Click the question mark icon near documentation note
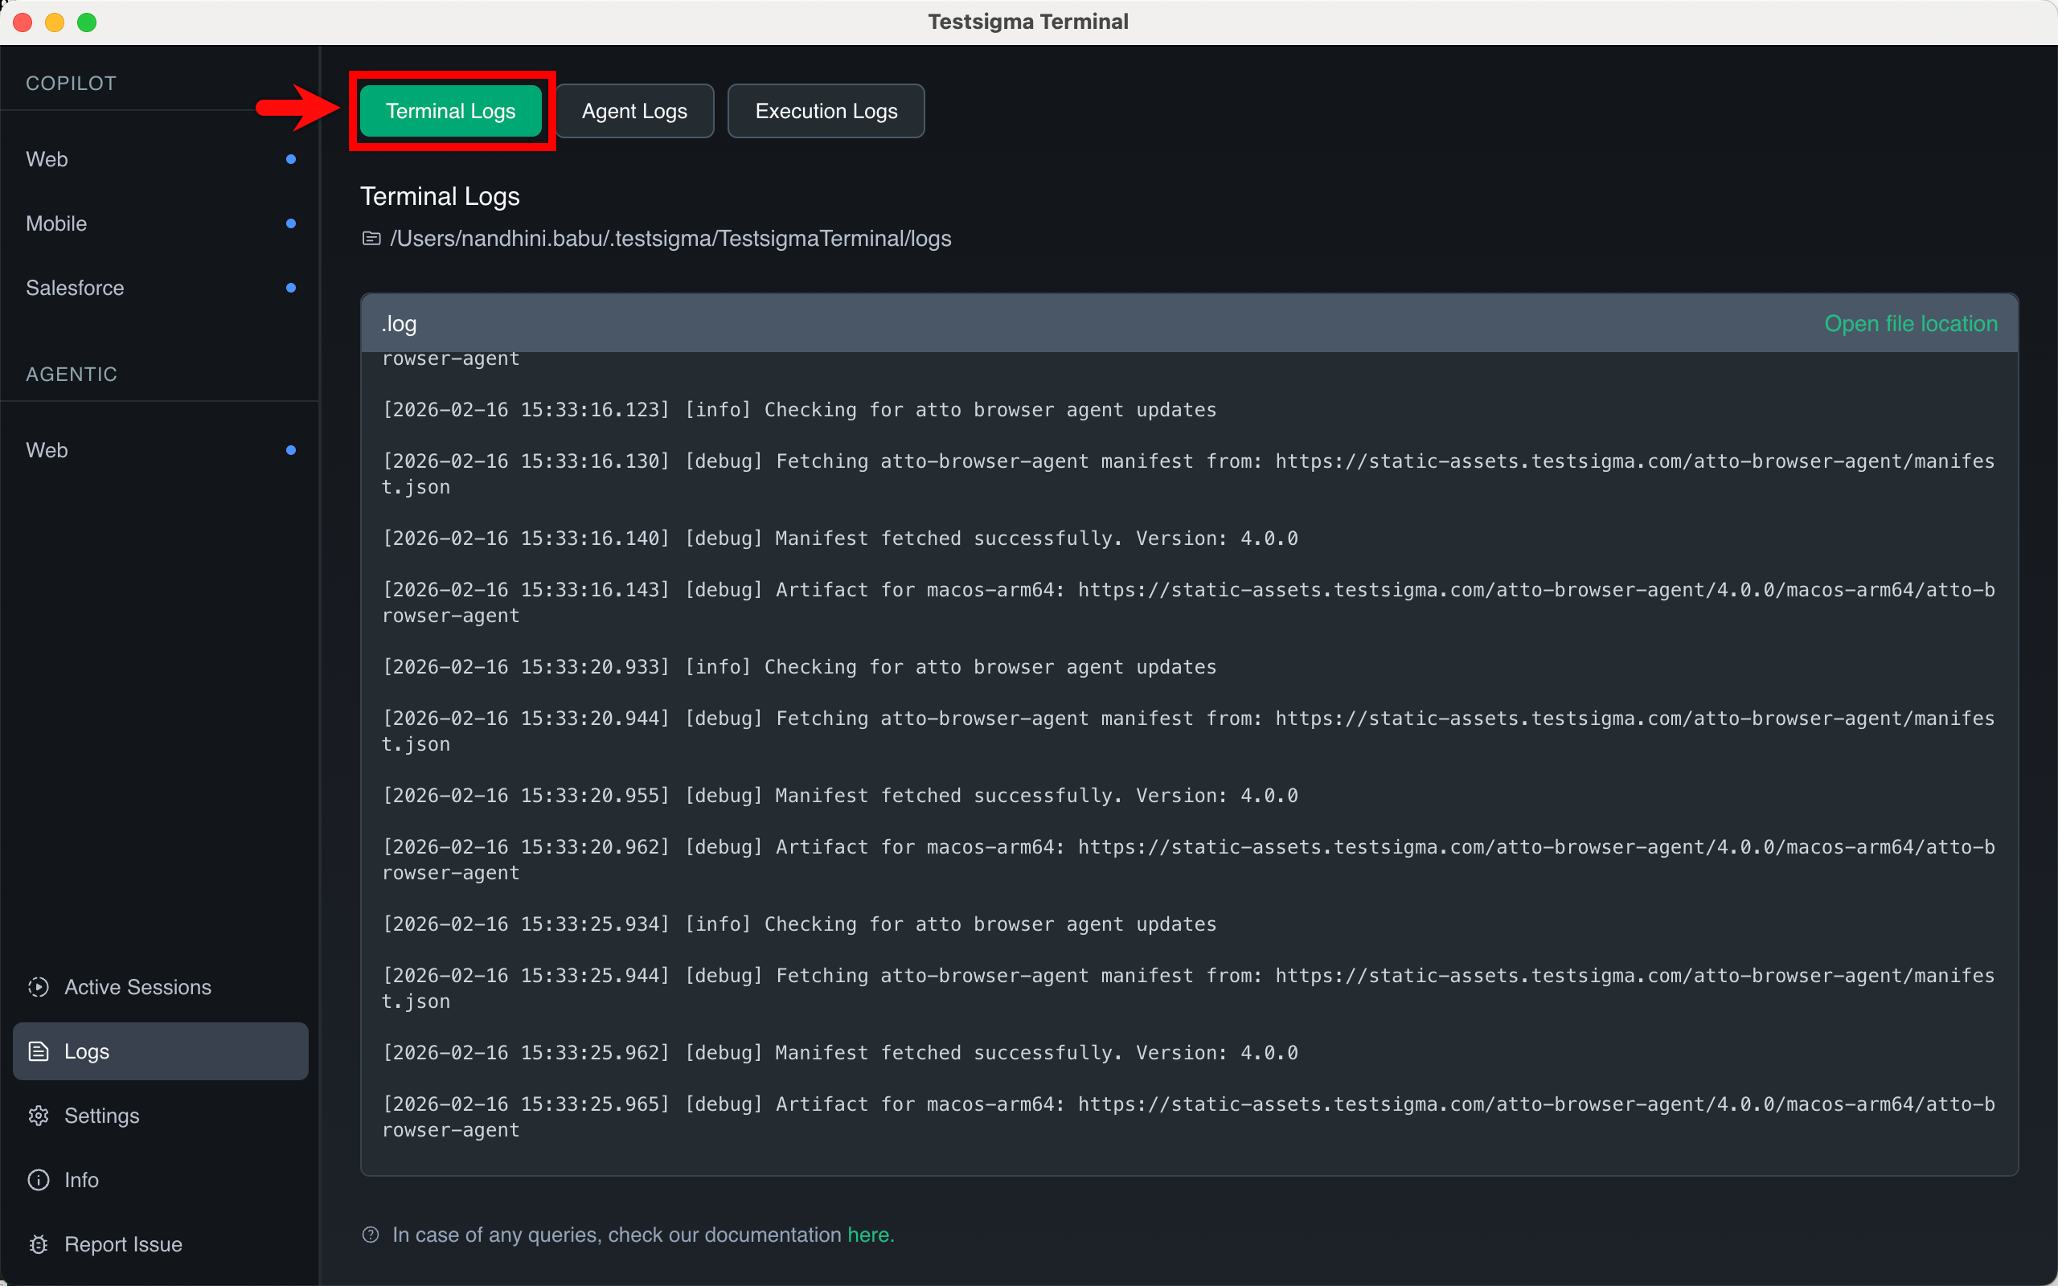 pyautogui.click(x=371, y=1234)
